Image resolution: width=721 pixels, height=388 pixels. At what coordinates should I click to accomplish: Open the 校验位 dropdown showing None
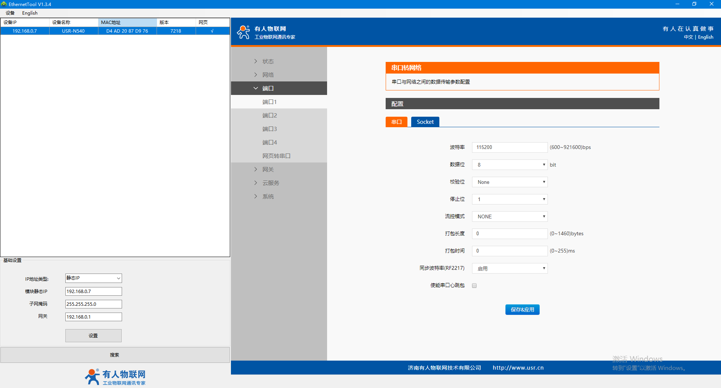(510, 182)
